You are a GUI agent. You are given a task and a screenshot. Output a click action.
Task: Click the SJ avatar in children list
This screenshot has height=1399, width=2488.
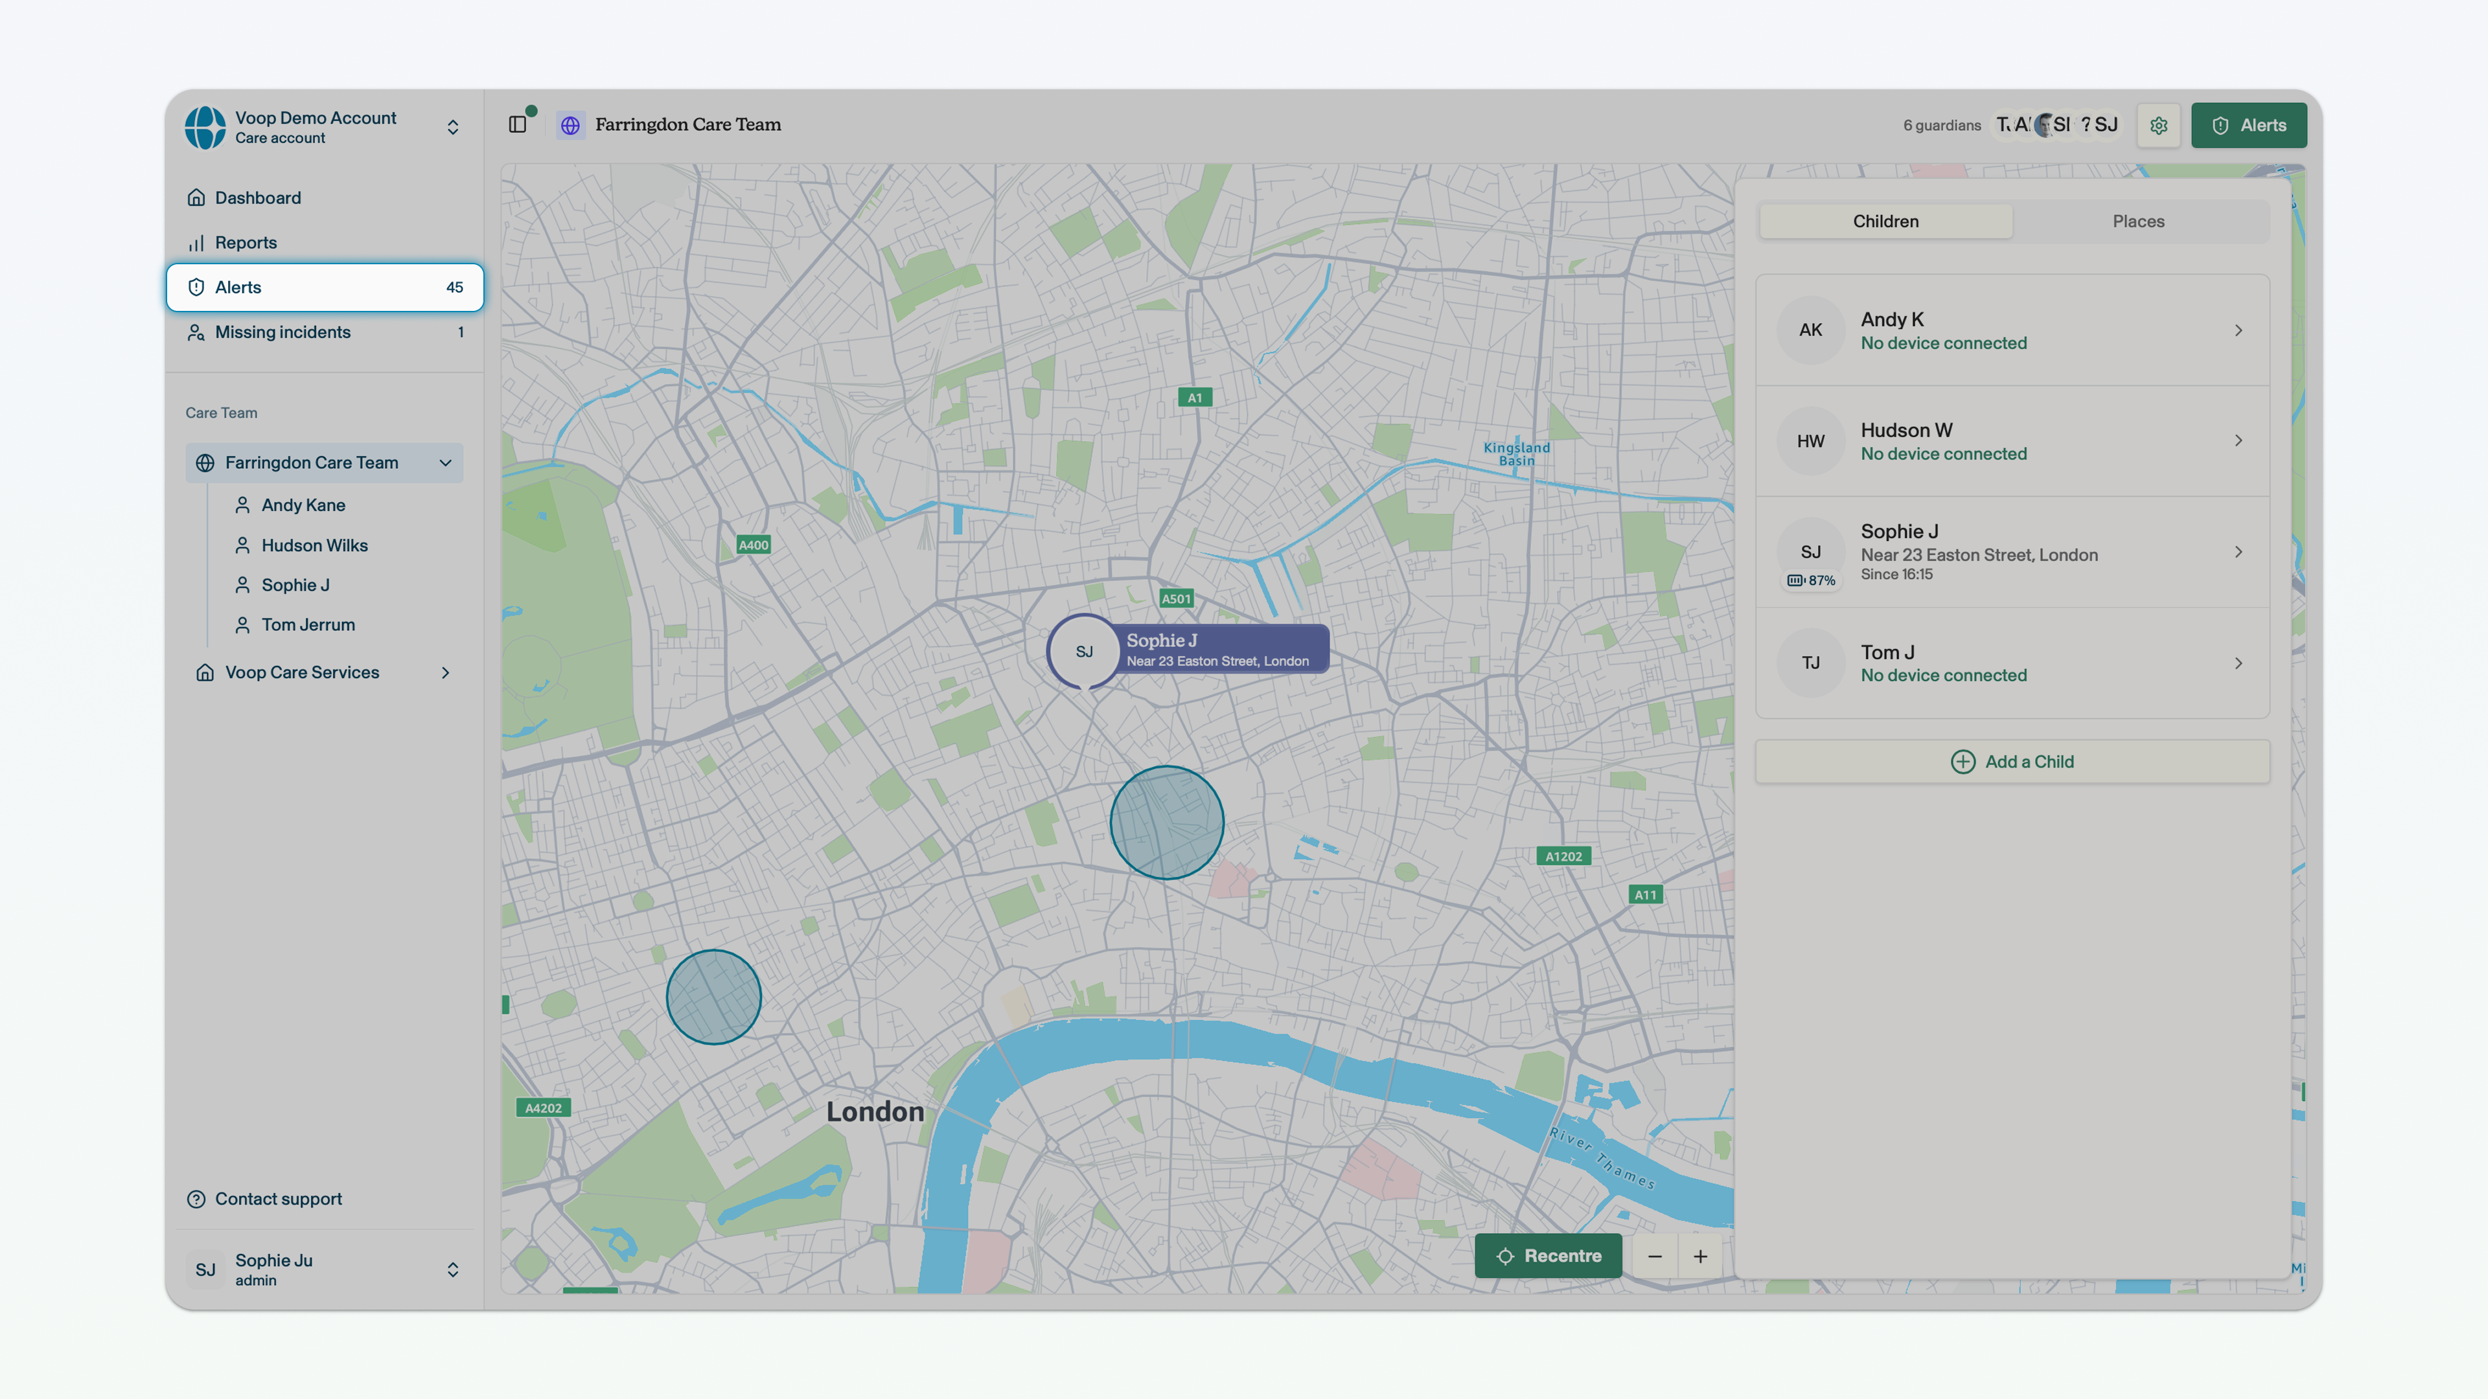click(1811, 551)
